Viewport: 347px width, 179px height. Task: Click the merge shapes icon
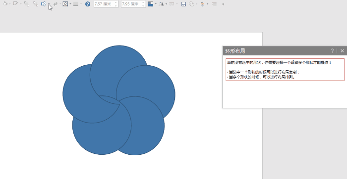[x=44, y=4]
